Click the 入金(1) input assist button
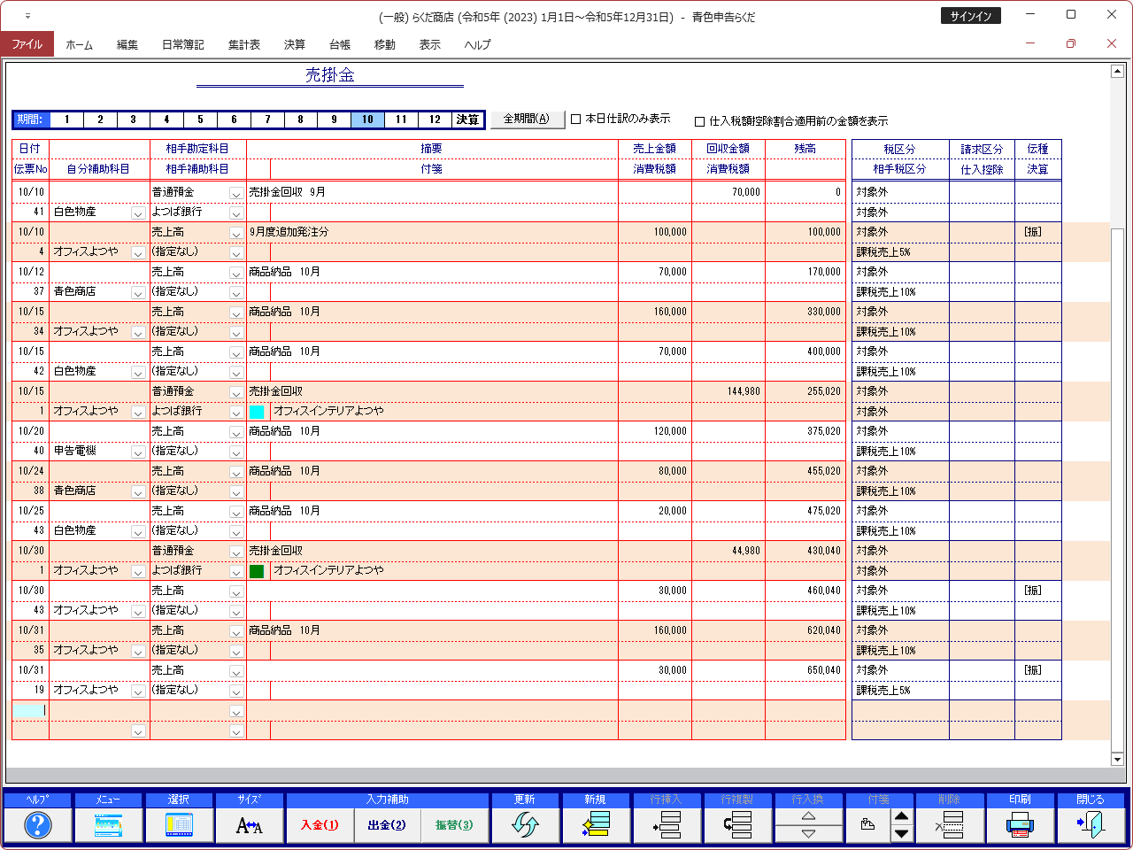 (320, 825)
